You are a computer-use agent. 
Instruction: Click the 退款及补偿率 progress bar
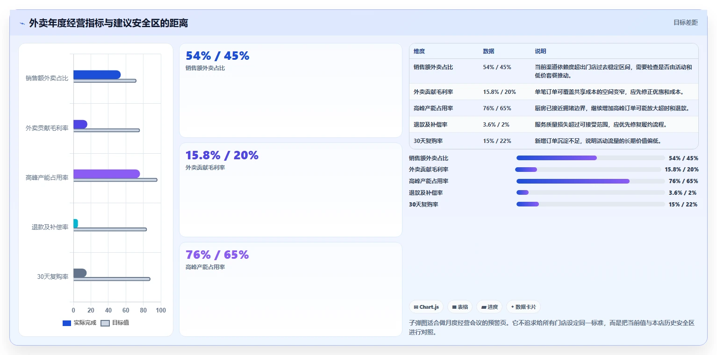[590, 192]
